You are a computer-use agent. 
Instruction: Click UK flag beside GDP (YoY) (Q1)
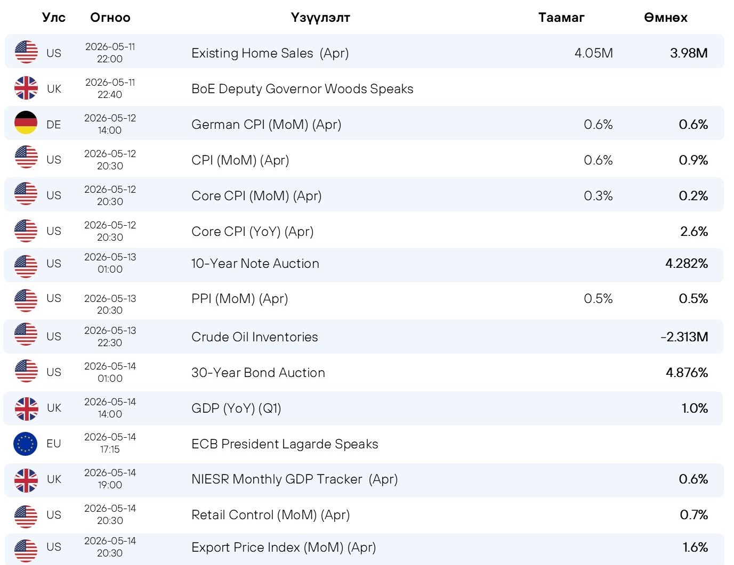point(26,408)
